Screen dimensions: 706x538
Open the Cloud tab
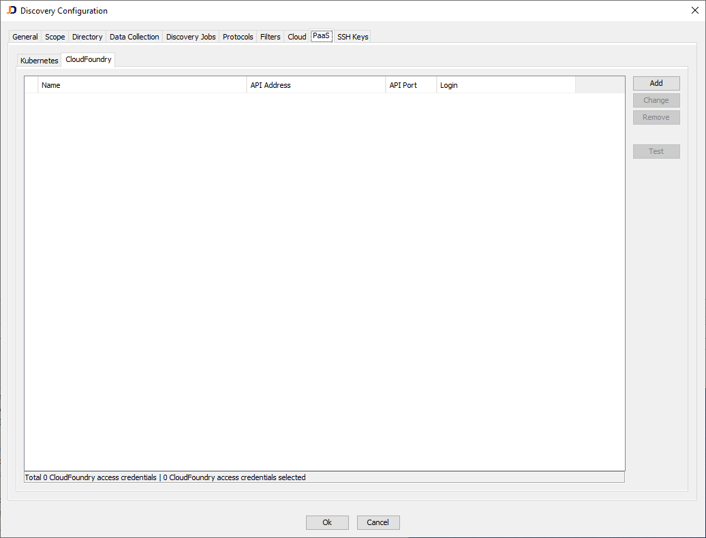pyautogui.click(x=296, y=36)
